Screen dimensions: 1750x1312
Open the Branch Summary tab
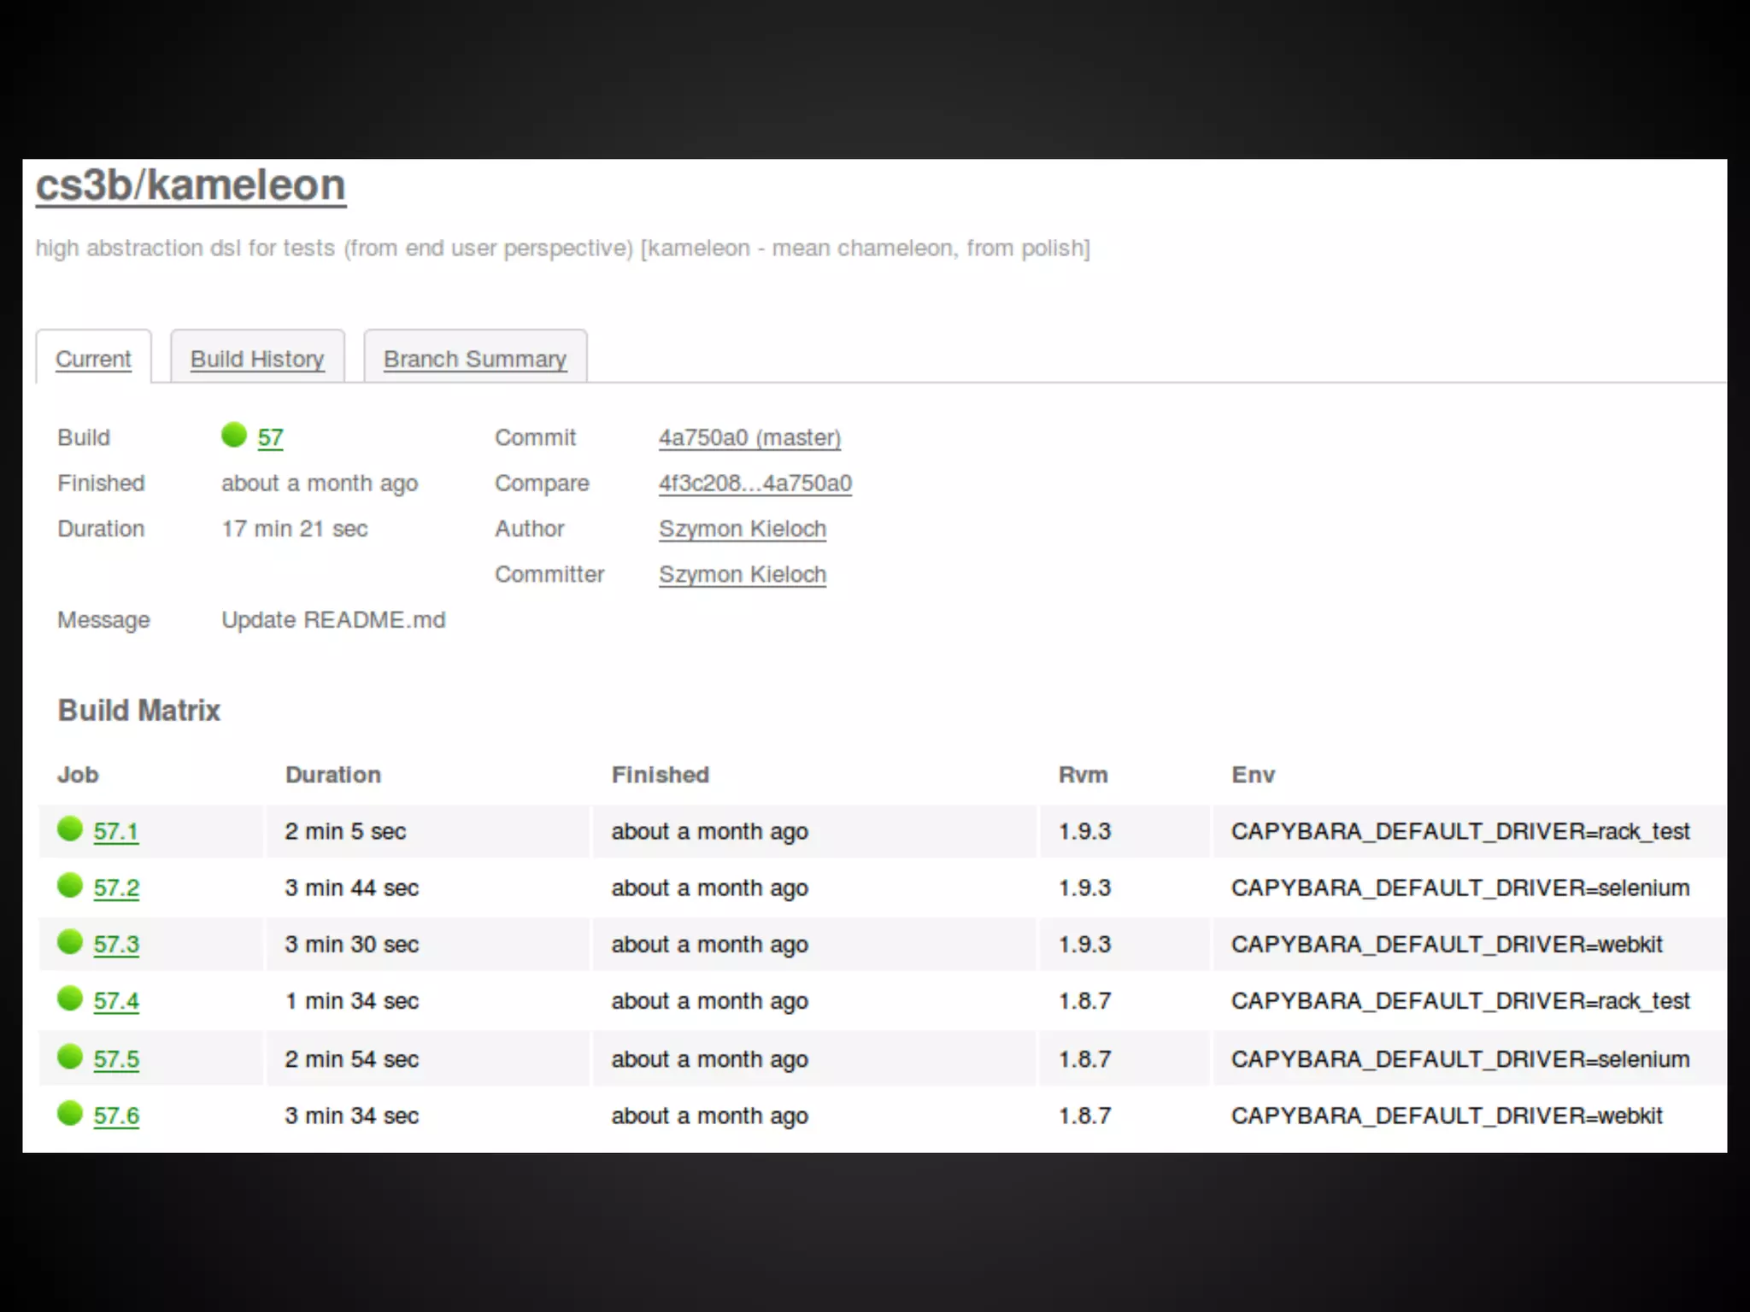pos(475,359)
